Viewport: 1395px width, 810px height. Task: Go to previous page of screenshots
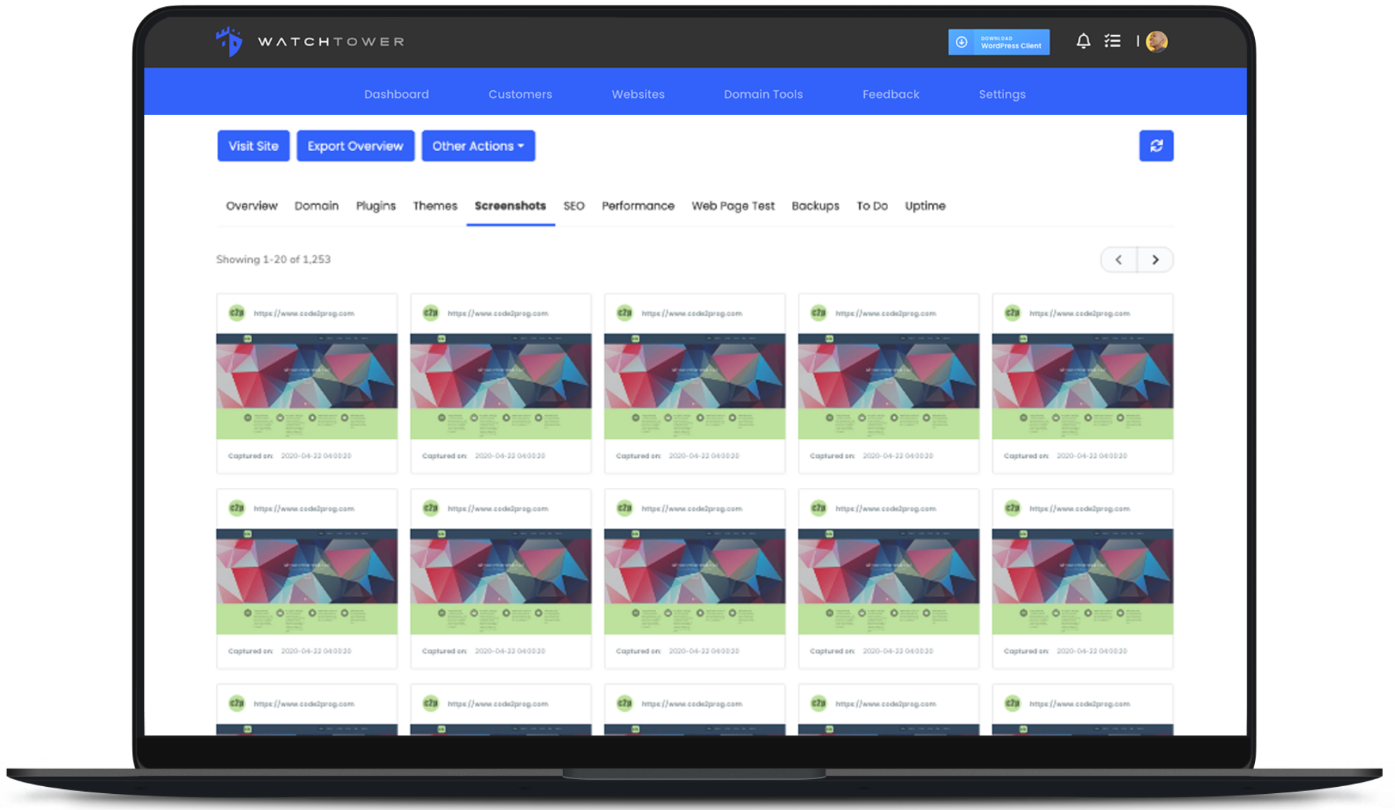[x=1118, y=260]
